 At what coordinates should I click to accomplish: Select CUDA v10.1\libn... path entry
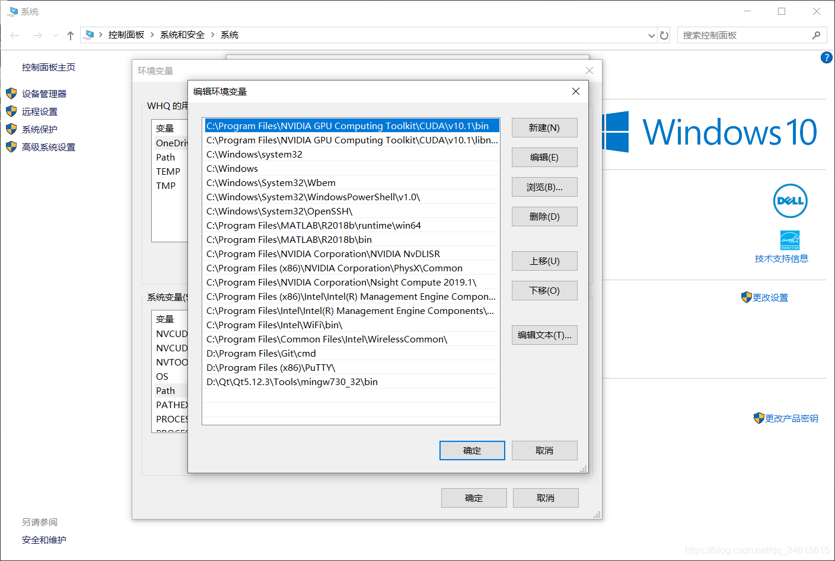pyautogui.click(x=352, y=140)
